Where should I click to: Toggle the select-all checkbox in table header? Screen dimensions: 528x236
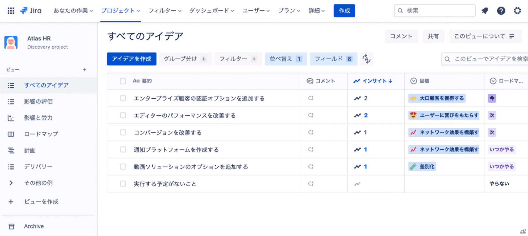(x=123, y=81)
